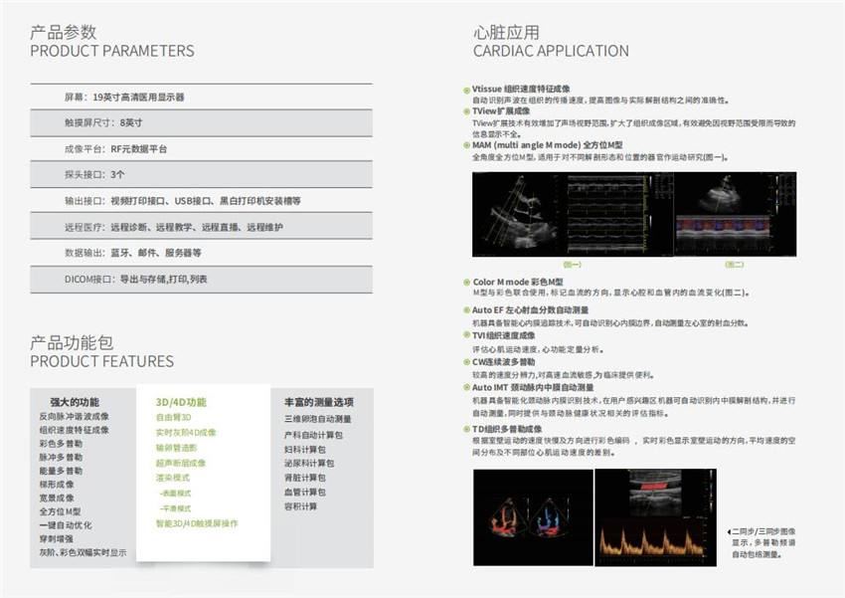Select "脉冲多普勒" in the feature list
This screenshot has width=845, height=598.
pos(61,458)
